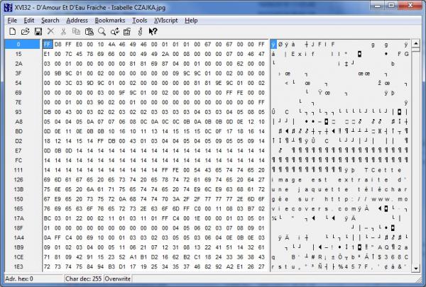
Task: Click 'Adr. hex: 0' status bar field
Action: (x=20, y=279)
